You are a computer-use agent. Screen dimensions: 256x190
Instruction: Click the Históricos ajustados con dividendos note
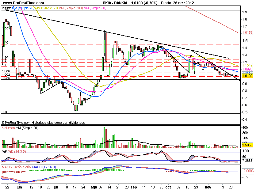58,123
